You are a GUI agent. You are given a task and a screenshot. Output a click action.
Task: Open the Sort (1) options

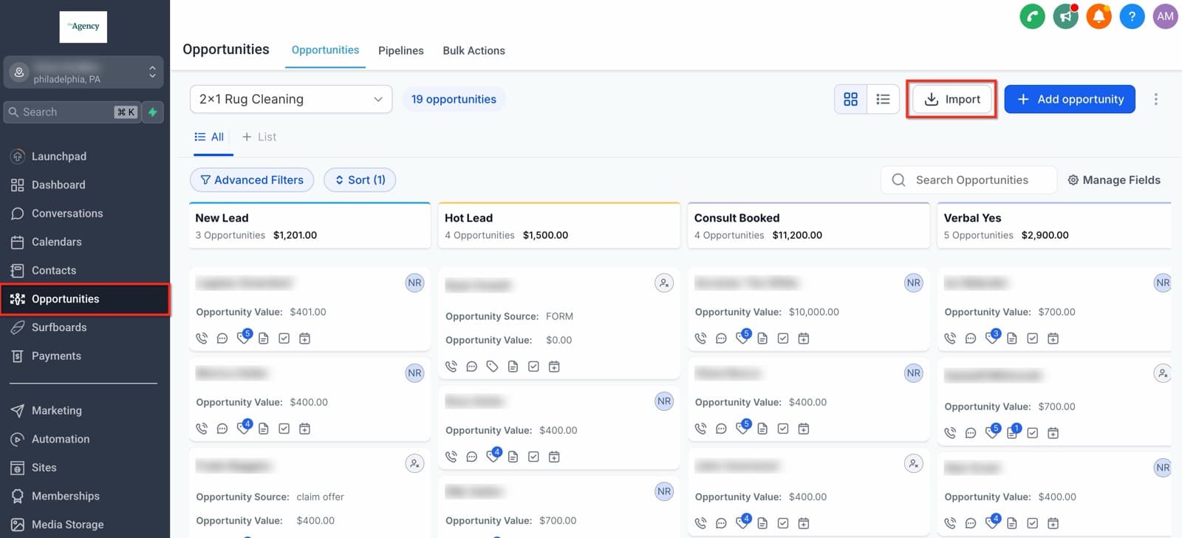tap(360, 180)
